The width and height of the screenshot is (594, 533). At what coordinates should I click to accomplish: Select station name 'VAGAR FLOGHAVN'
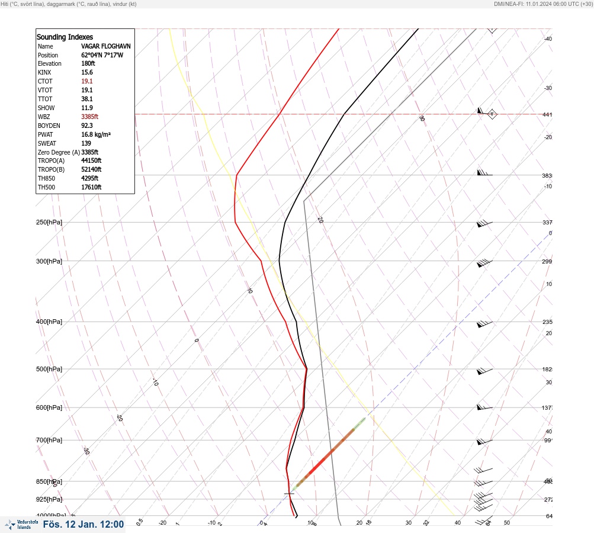pyautogui.click(x=105, y=46)
